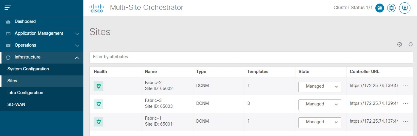
Task: Click the circular arrow icon beside Cluster Status
Action: (x=379, y=8)
